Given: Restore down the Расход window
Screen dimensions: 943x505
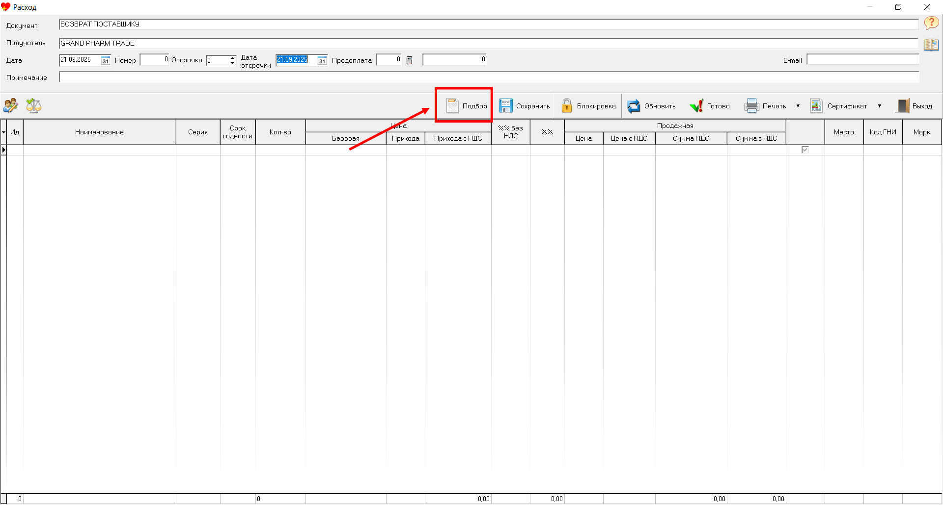Looking at the screenshot, I should (898, 7).
